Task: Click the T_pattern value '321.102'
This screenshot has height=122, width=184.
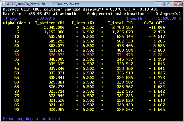Action: click(56, 105)
